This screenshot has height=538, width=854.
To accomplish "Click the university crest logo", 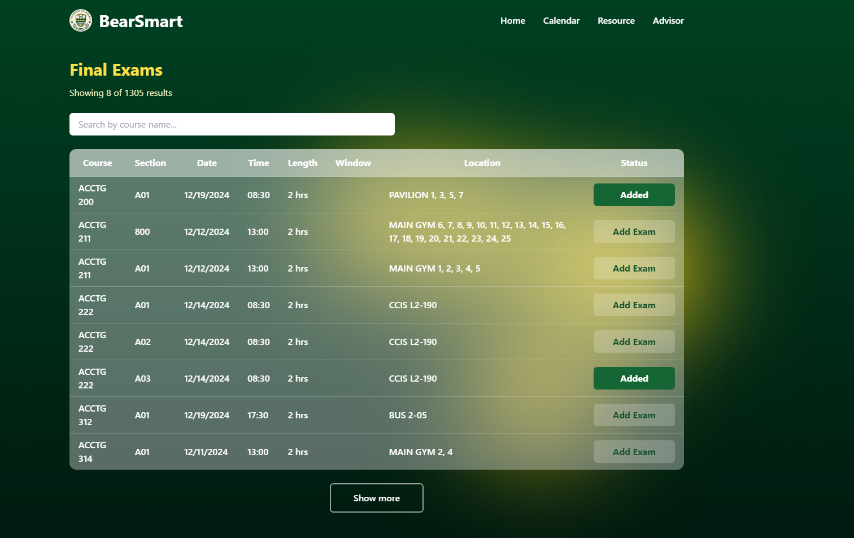I will pos(80,21).
